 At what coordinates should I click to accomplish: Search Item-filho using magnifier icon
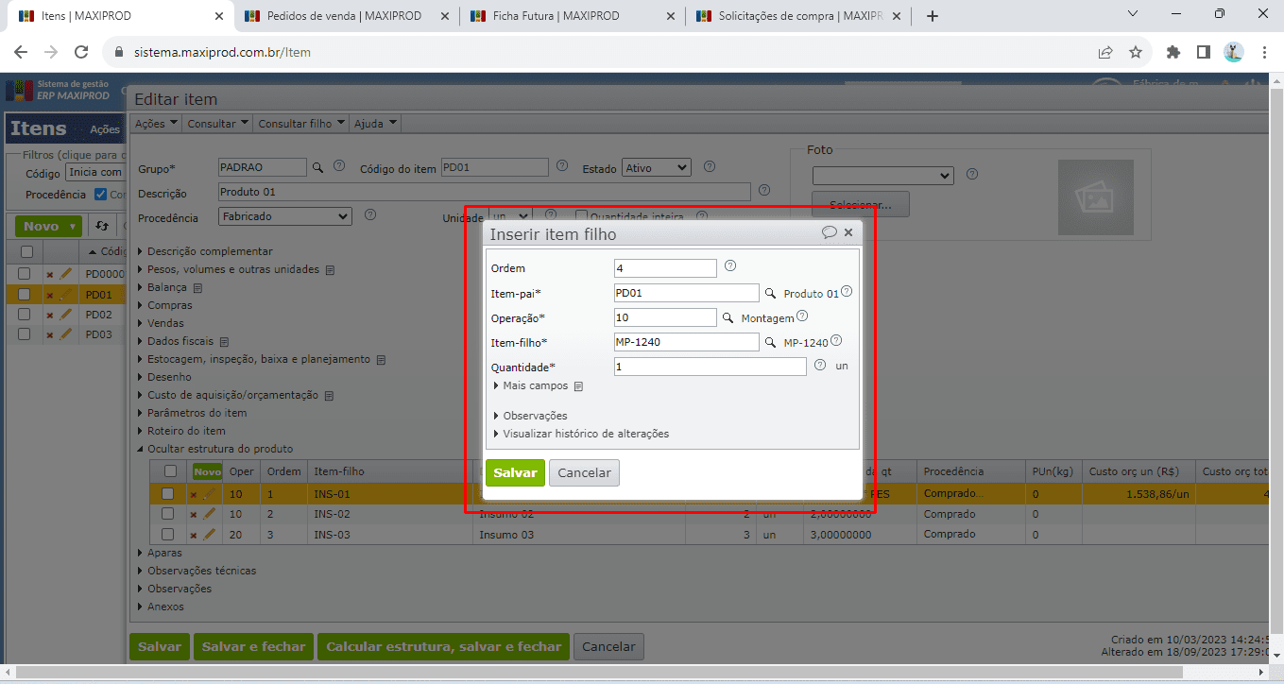770,343
